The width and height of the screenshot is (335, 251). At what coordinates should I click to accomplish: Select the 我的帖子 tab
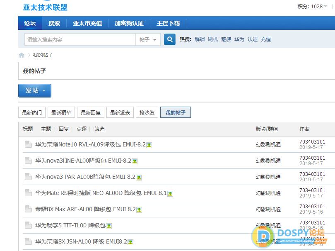[x=176, y=112]
